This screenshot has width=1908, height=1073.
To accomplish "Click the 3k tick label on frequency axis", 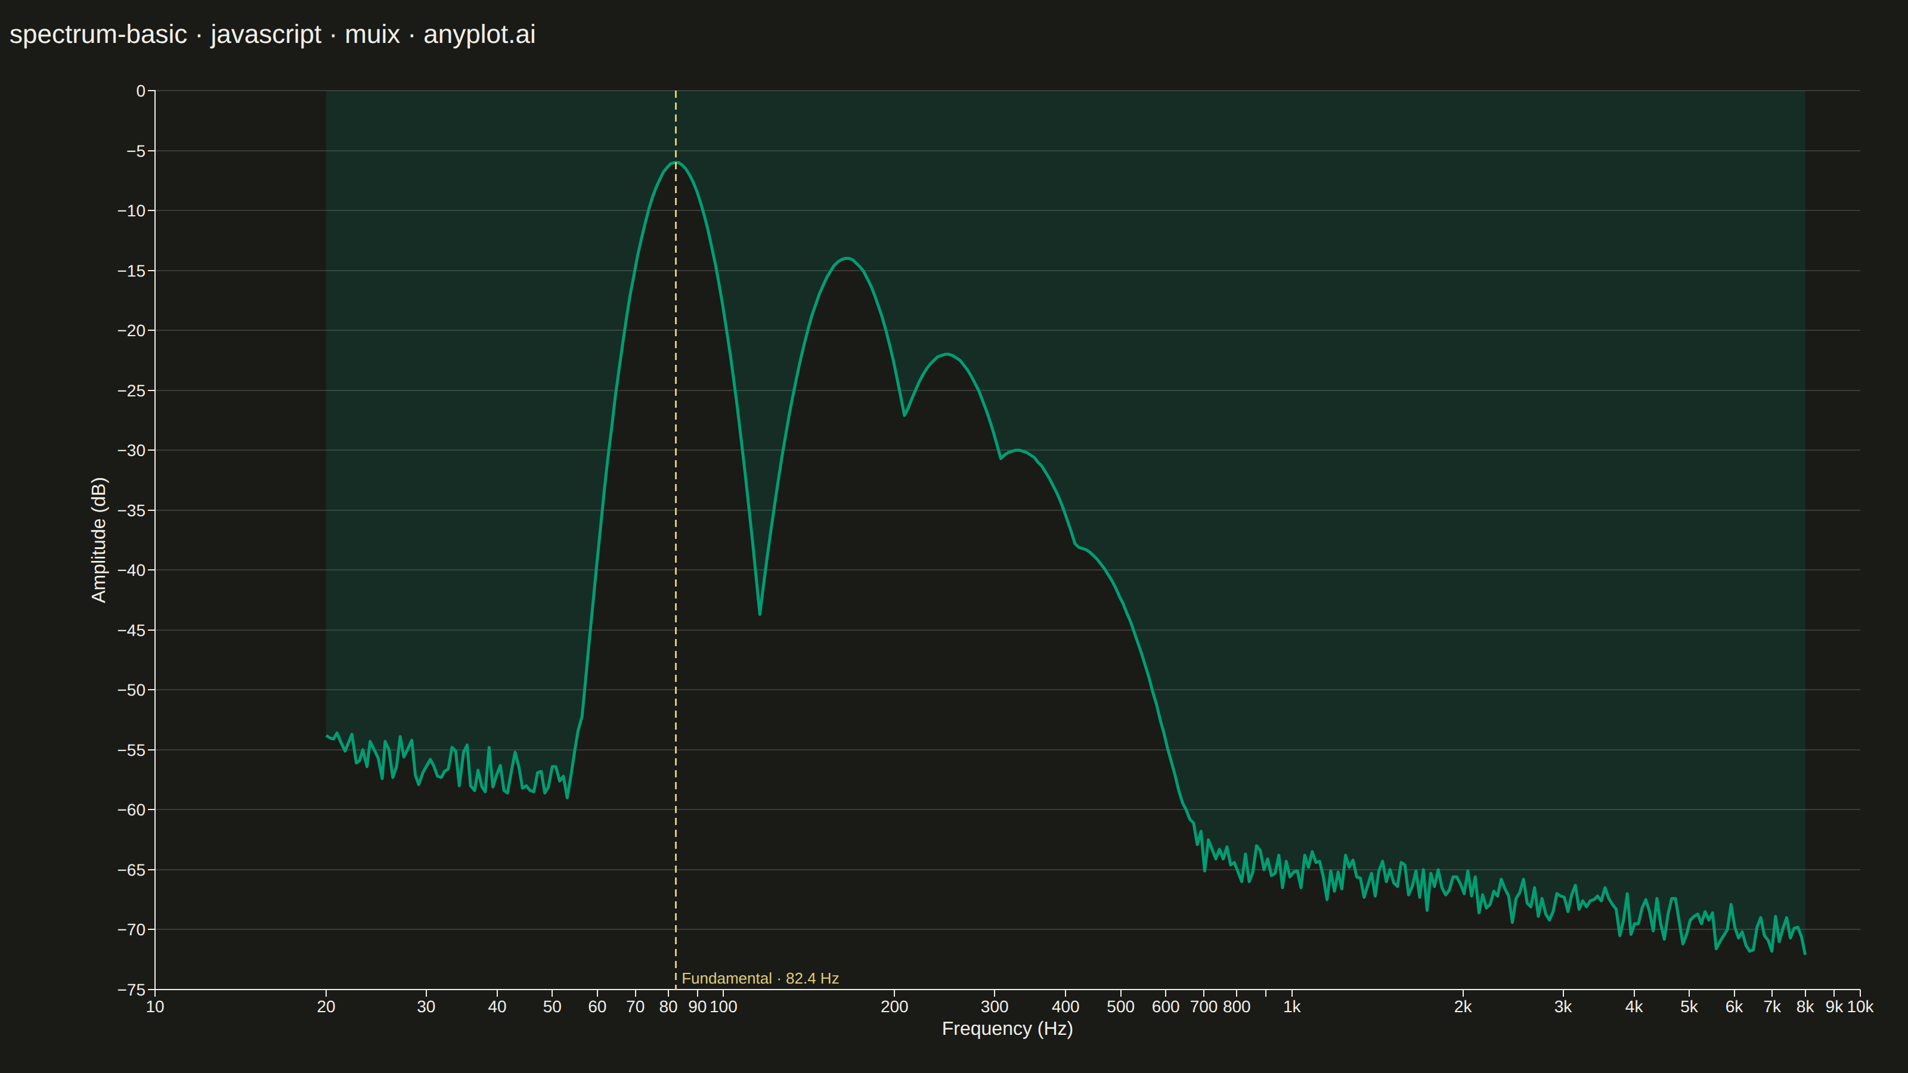I will (1563, 1006).
